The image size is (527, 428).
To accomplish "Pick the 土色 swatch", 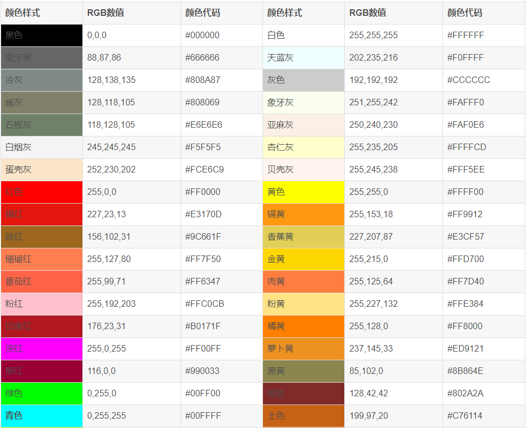I will (303, 416).
